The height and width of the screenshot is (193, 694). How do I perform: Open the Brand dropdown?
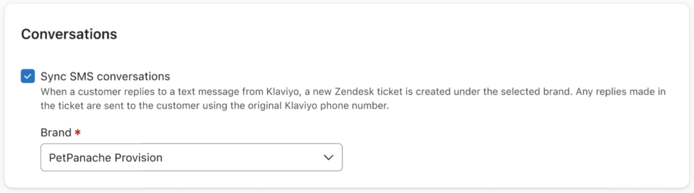191,157
